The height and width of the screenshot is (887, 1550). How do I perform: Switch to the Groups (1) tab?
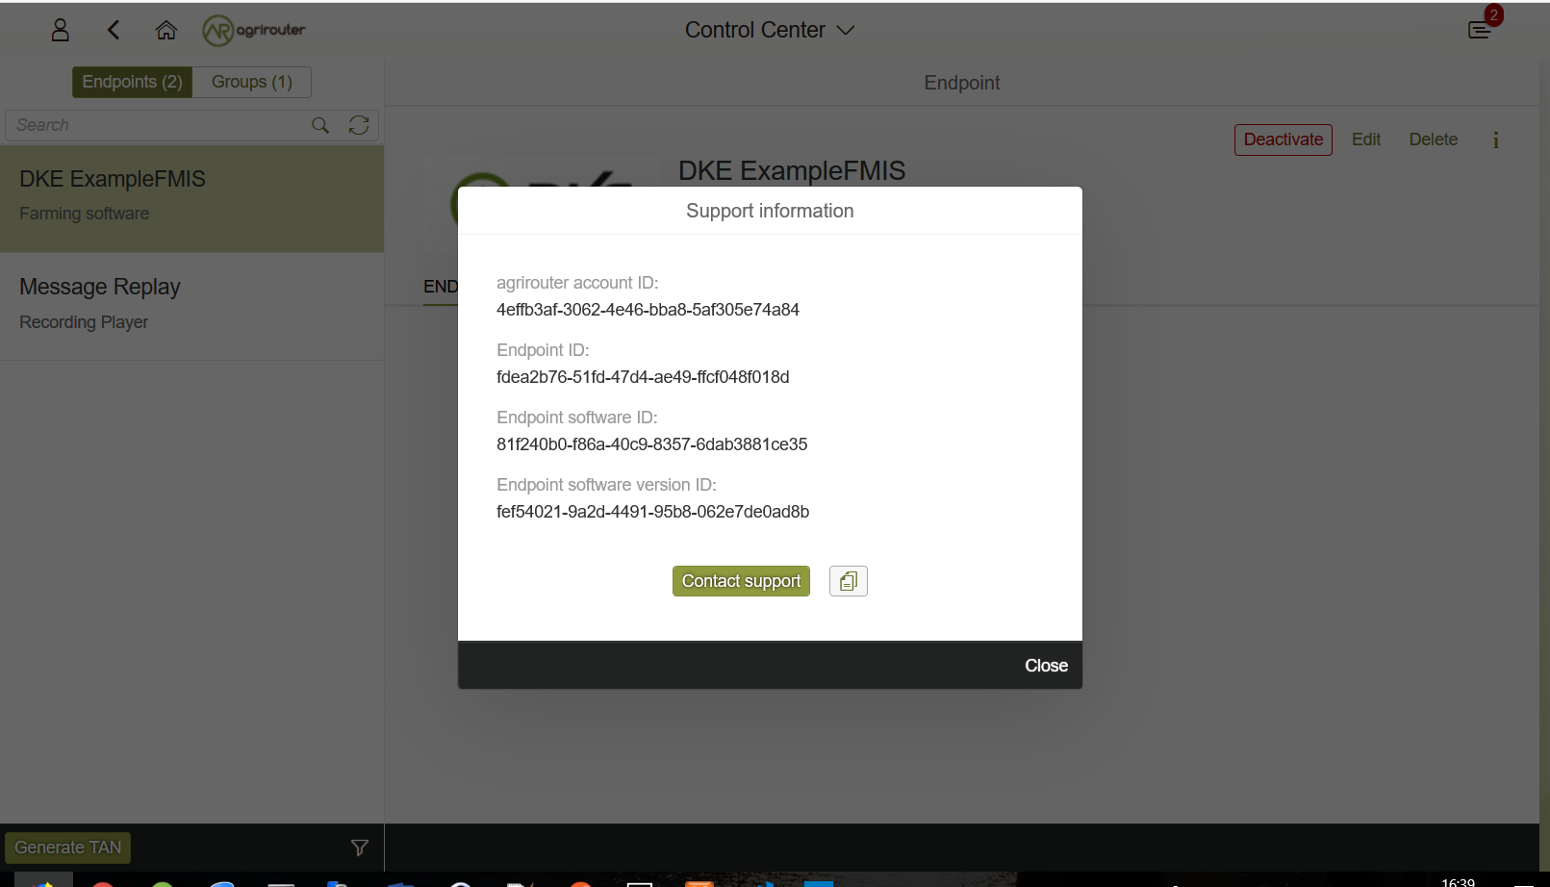coord(251,82)
